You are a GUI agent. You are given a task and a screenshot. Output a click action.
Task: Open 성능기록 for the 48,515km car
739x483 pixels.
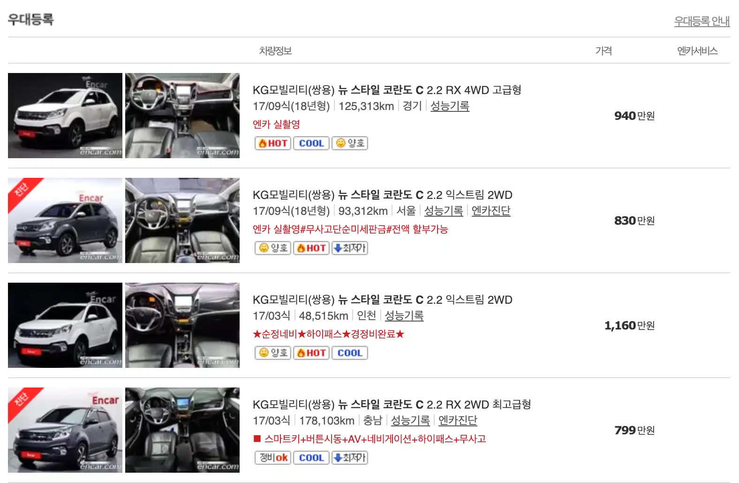[404, 316]
